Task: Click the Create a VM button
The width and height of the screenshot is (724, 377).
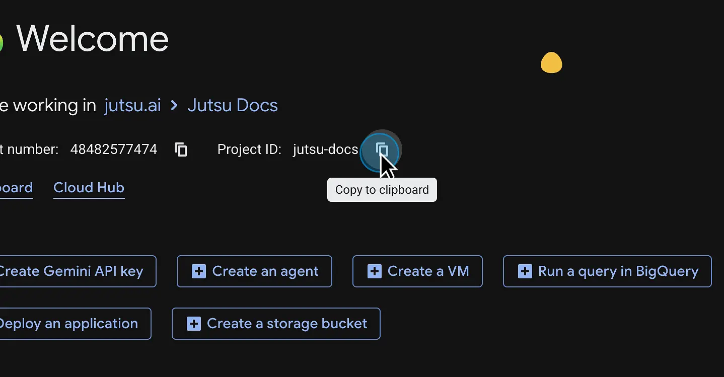Action: pos(417,271)
